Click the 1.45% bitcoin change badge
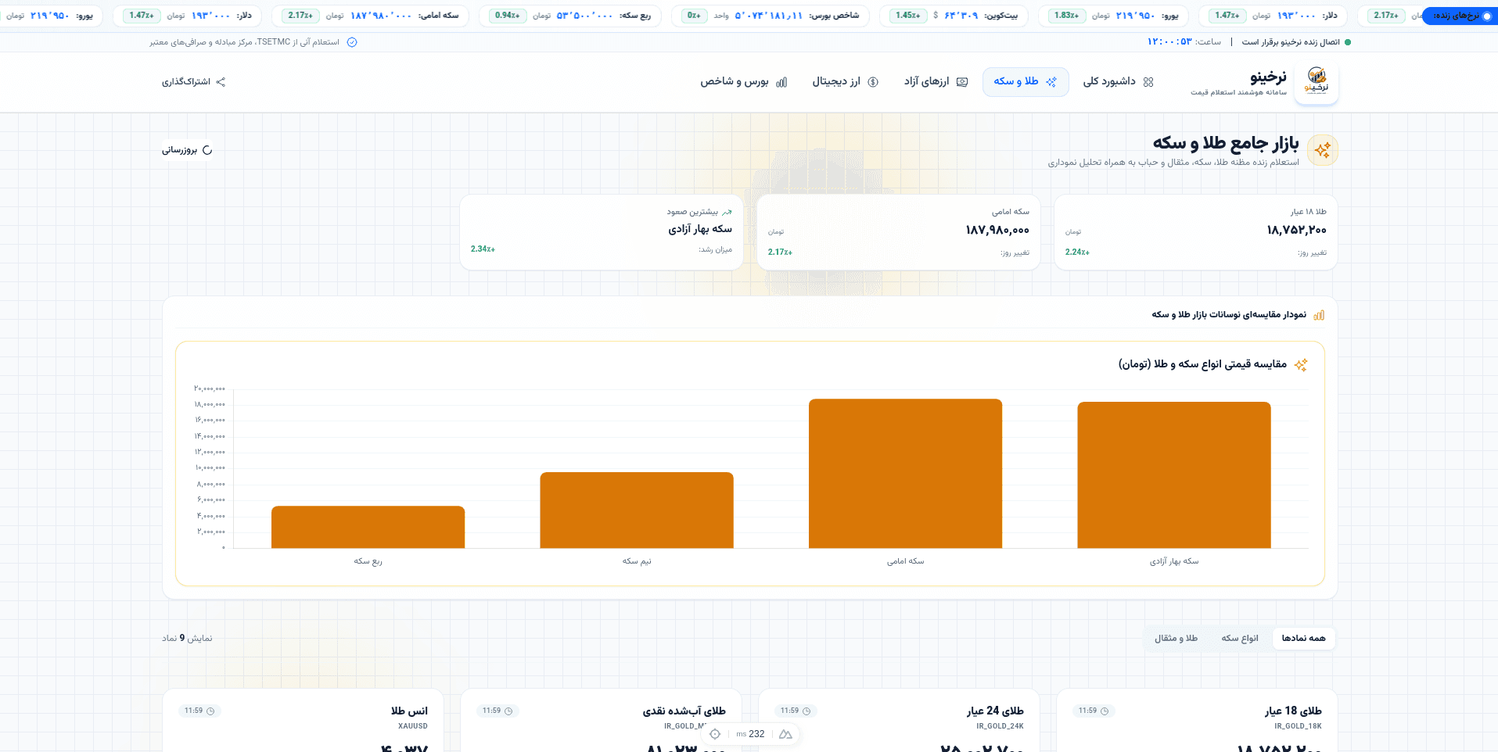This screenshot has height=752, width=1498. coord(907,16)
